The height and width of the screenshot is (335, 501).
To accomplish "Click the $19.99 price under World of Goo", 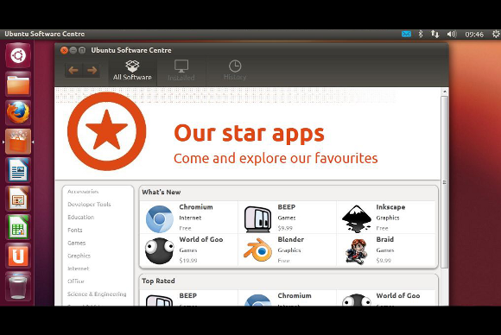I will pos(188,260).
